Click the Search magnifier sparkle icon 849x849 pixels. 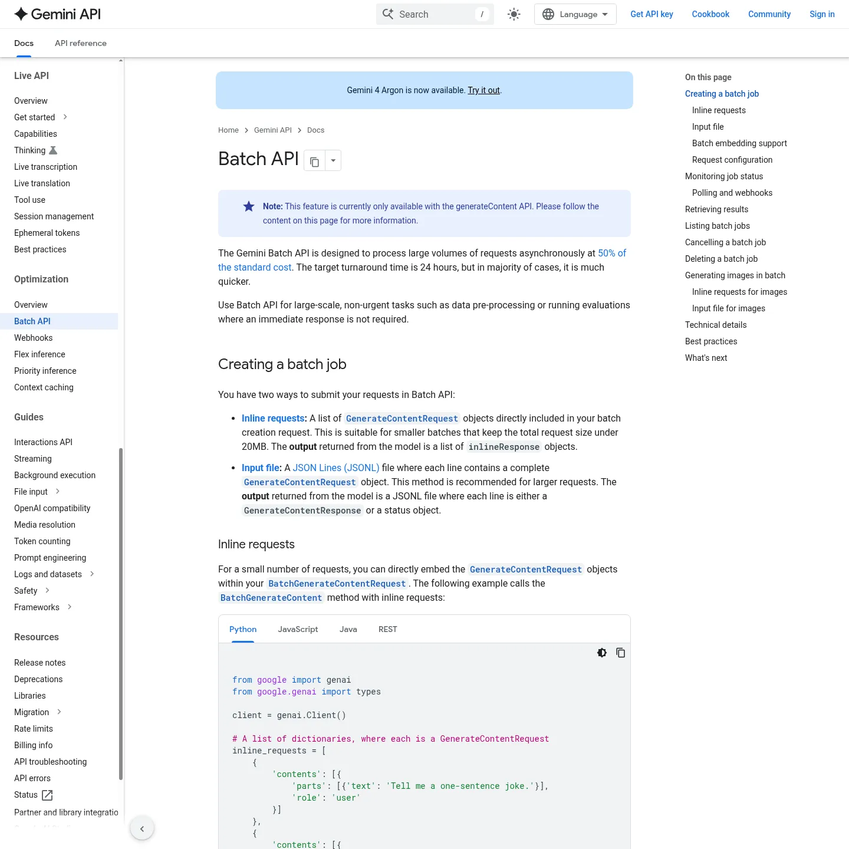point(387,14)
